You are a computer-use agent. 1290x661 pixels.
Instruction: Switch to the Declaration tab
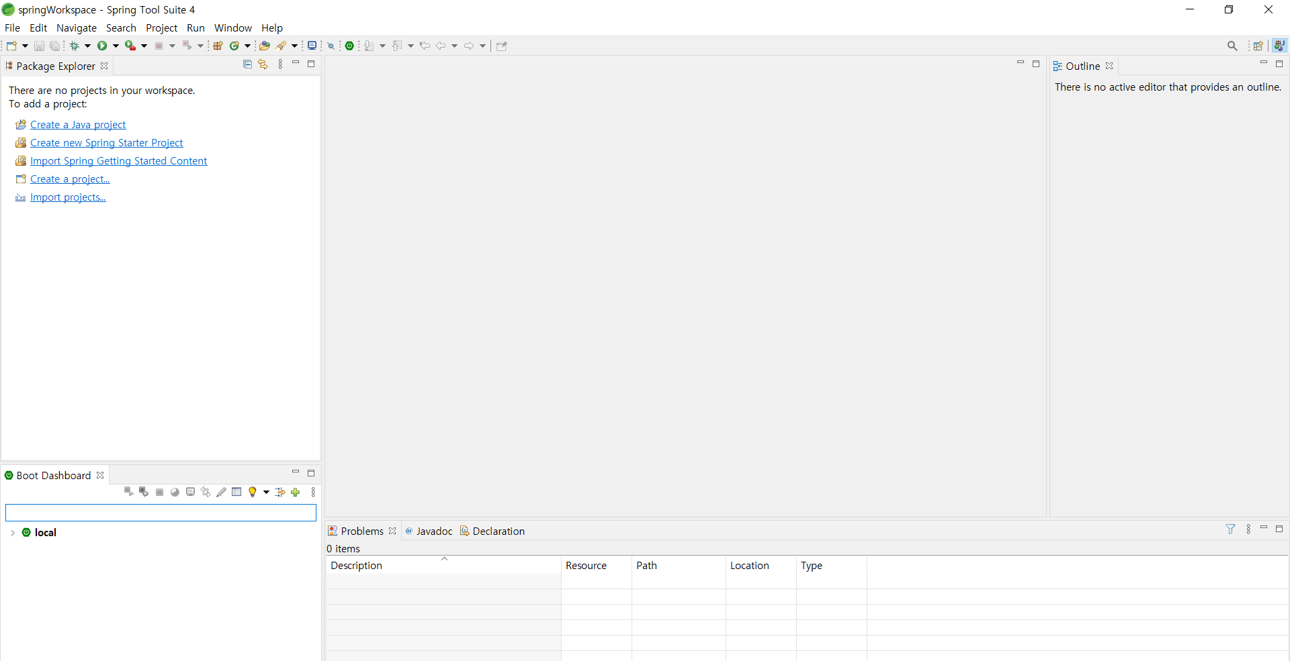492,531
